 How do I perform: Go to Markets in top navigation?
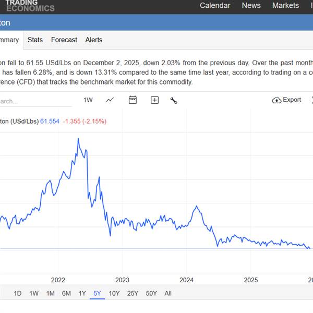click(x=285, y=6)
